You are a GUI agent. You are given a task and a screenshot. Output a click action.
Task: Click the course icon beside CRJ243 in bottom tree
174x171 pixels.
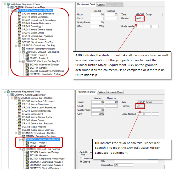coord(20,111)
